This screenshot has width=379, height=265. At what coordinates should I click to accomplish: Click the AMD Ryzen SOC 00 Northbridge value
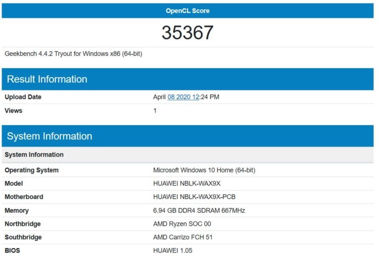pyautogui.click(x=182, y=224)
